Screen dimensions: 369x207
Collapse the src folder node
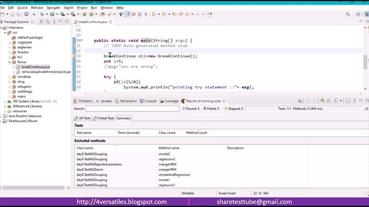click(5, 33)
